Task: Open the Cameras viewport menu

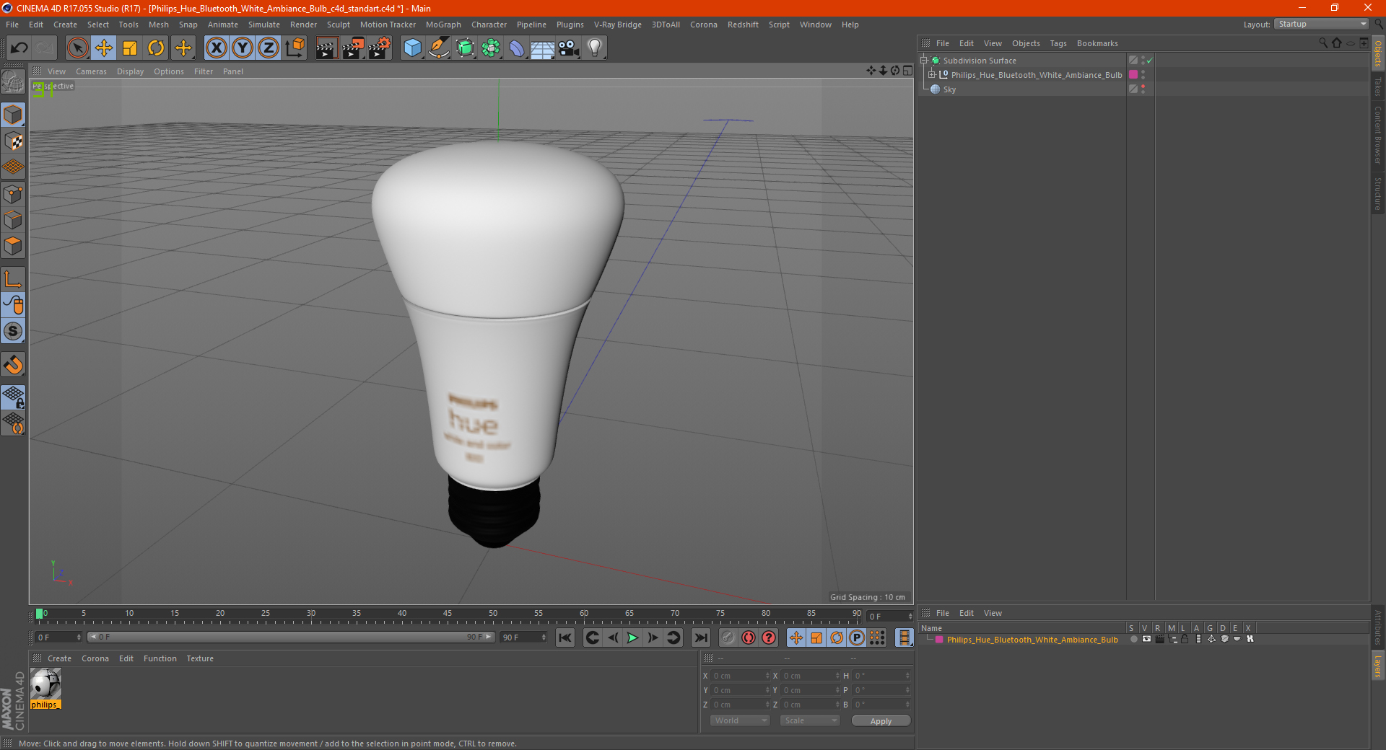Action: coord(91,71)
